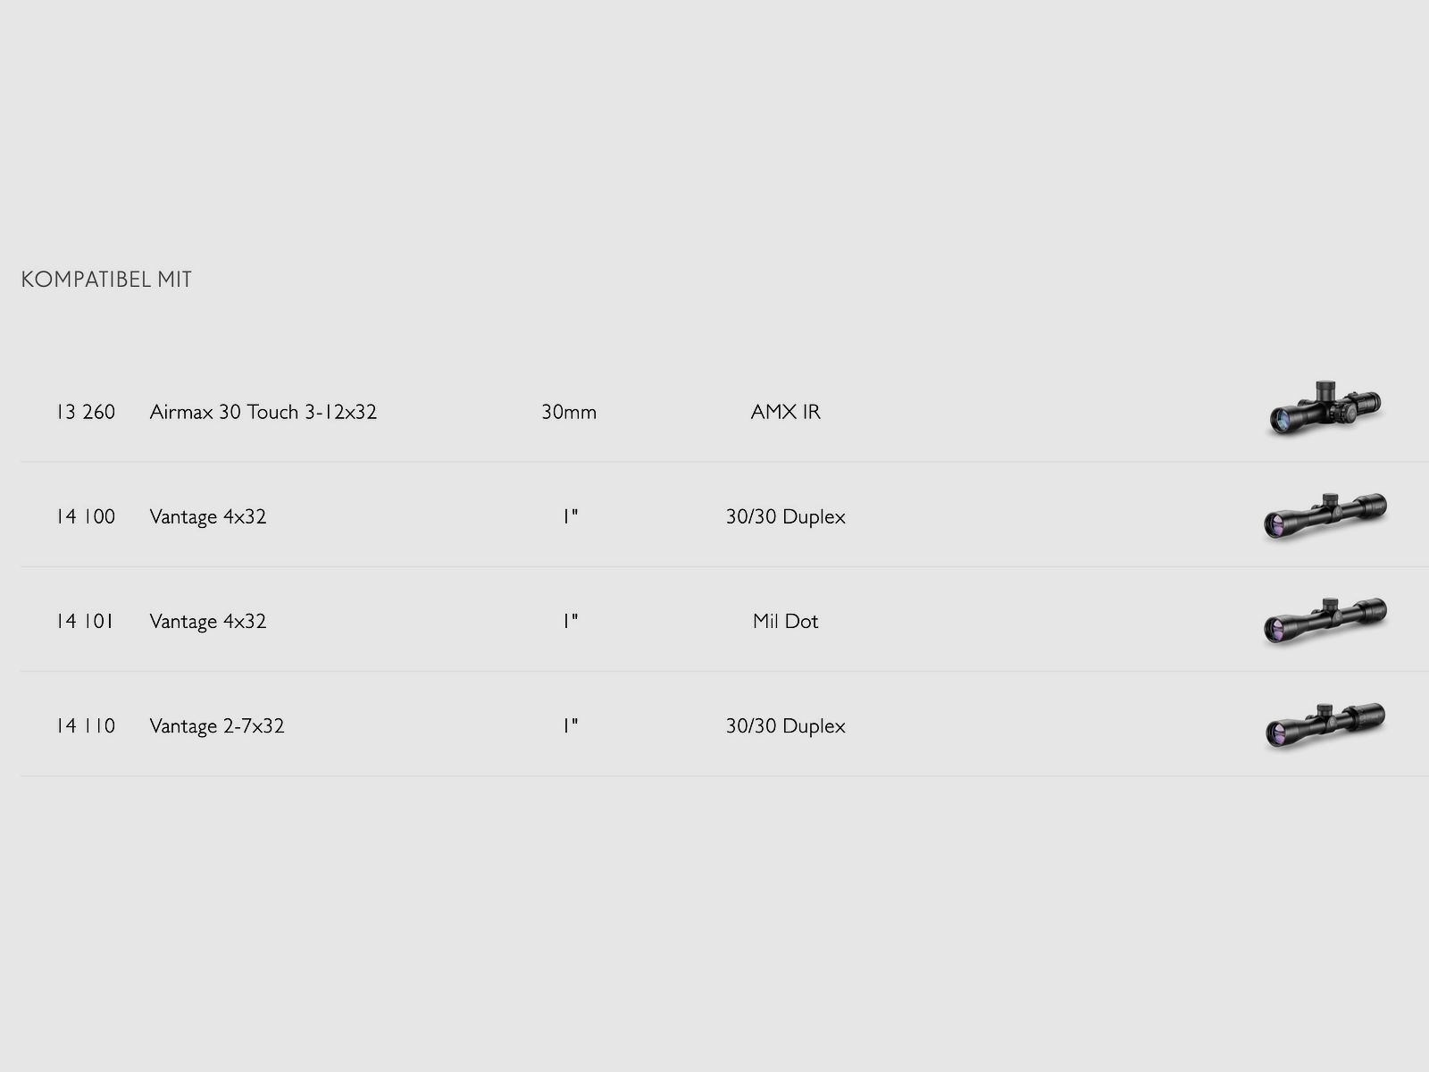The height and width of the screenshot is (1072, 1429).
Task: Choose product number 14 110
Action: (x=86, y=725)
